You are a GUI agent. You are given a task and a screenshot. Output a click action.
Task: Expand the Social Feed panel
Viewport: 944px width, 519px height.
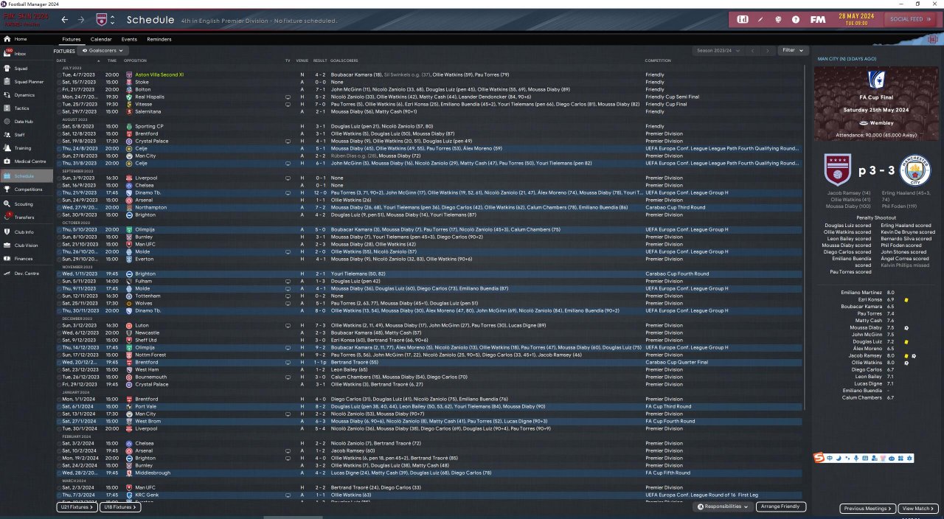tap(909, 19)
